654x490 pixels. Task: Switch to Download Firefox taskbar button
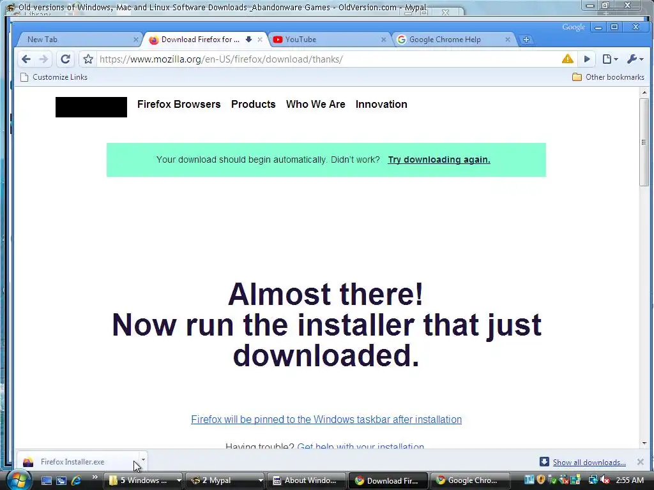[388, 480]
